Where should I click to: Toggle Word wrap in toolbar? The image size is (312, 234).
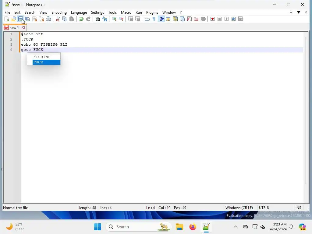coord(147,19)
